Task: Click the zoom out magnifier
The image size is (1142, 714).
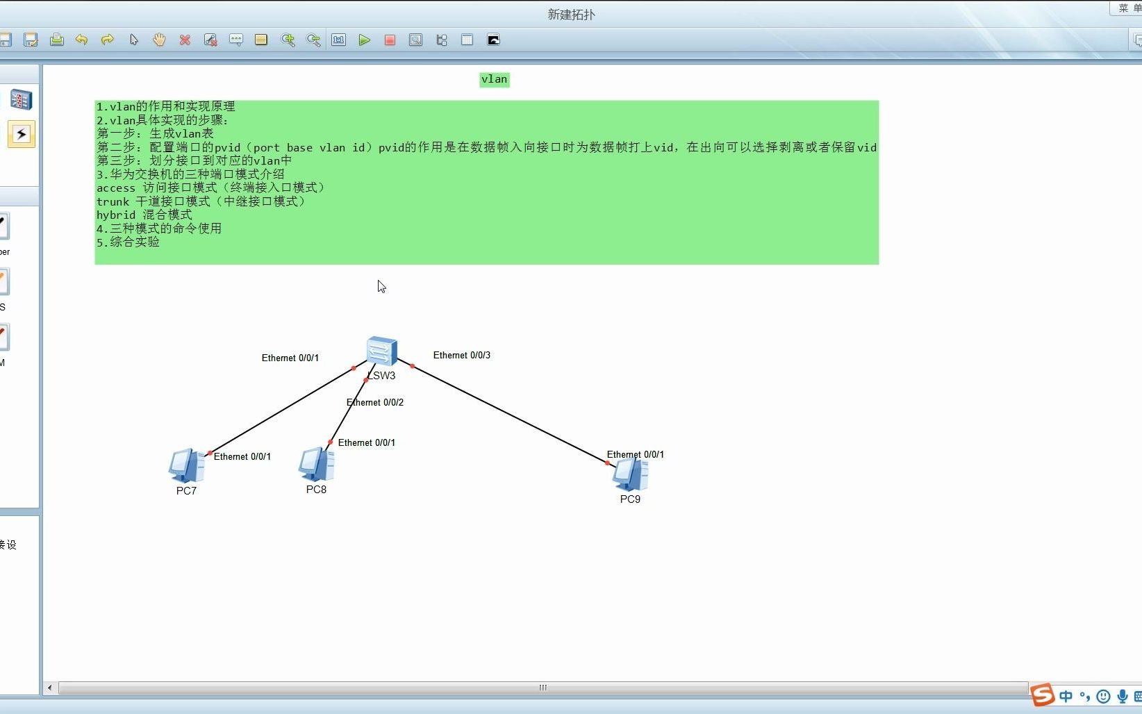Action: pyautogui.click(x=313, y=40)
